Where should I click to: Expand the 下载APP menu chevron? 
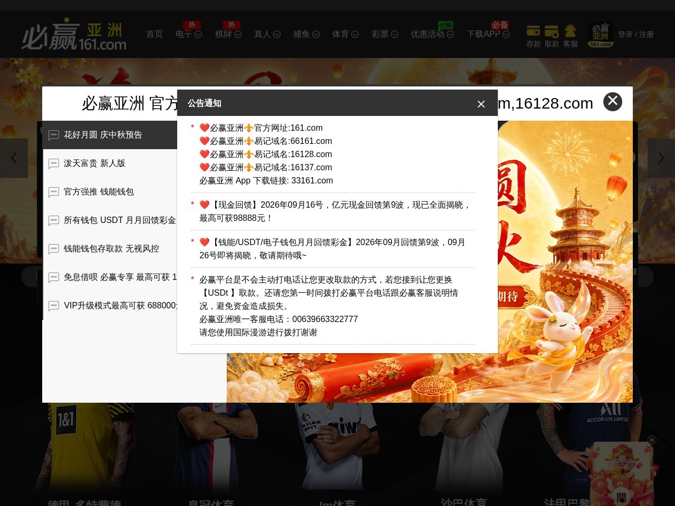coord(506,34)
